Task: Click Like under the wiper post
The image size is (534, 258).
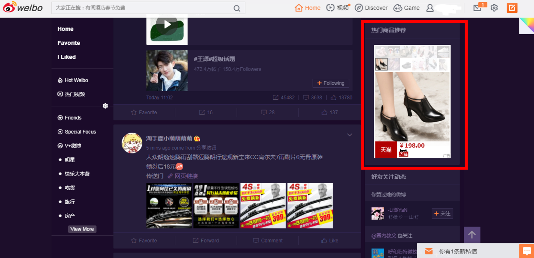Action: (x=329, y=241)
